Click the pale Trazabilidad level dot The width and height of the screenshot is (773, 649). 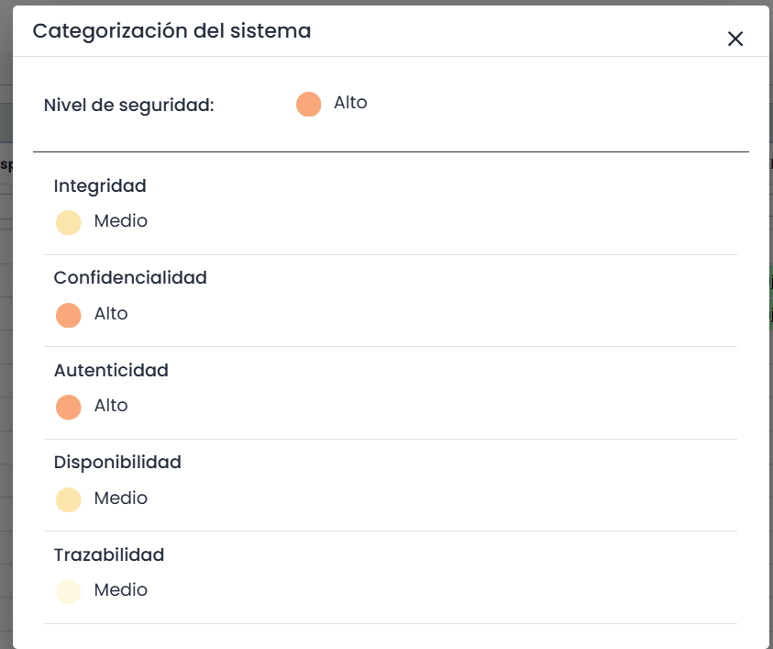click(69, 591)
